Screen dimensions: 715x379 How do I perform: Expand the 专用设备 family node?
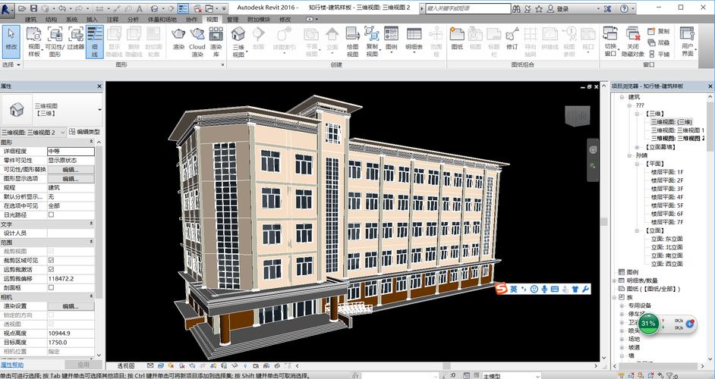pyautogui.click(x=622, y=305)
